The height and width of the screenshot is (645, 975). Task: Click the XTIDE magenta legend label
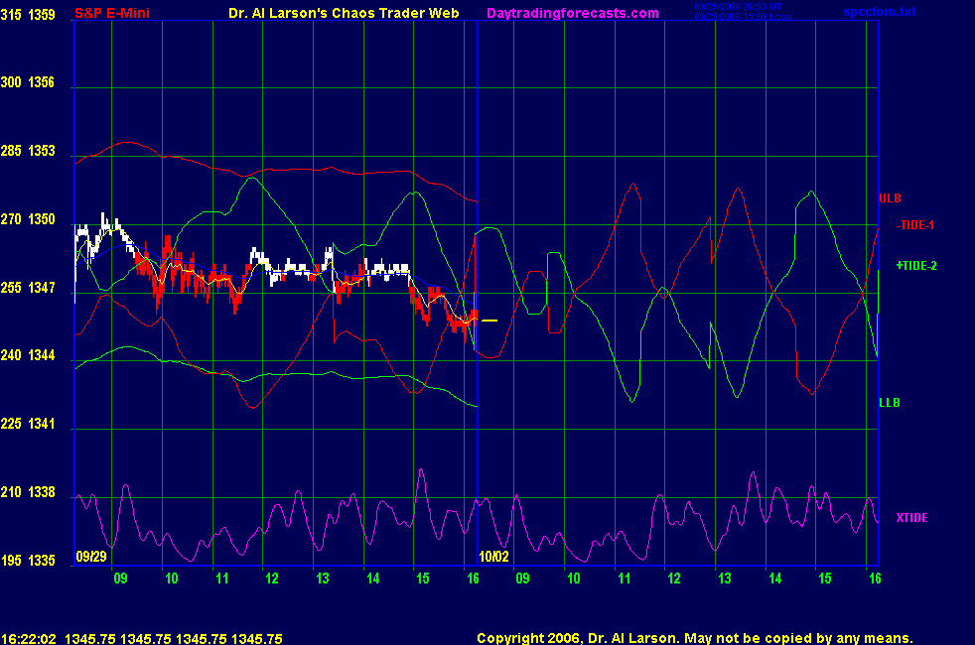pos(912,518)
